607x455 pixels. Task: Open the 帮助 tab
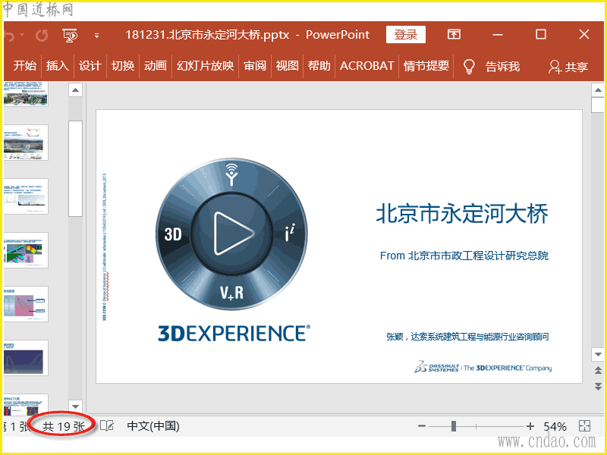[x=319, y=66]
